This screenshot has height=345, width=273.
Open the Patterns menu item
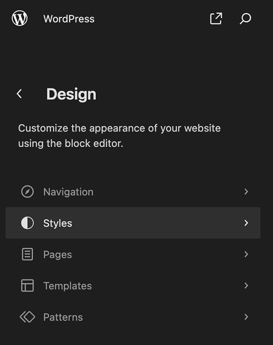pos(133,317)
